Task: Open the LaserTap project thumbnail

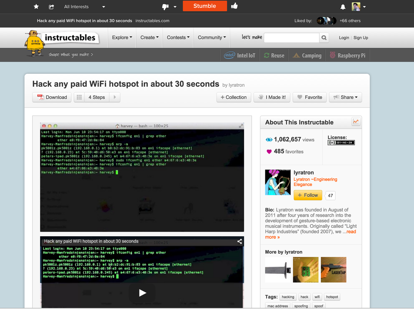Action: 333,270
